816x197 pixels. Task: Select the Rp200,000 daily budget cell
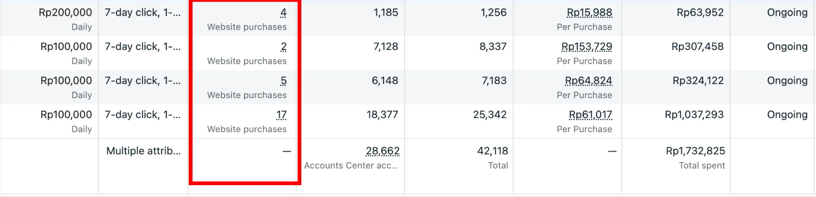(x=65, y=13)
